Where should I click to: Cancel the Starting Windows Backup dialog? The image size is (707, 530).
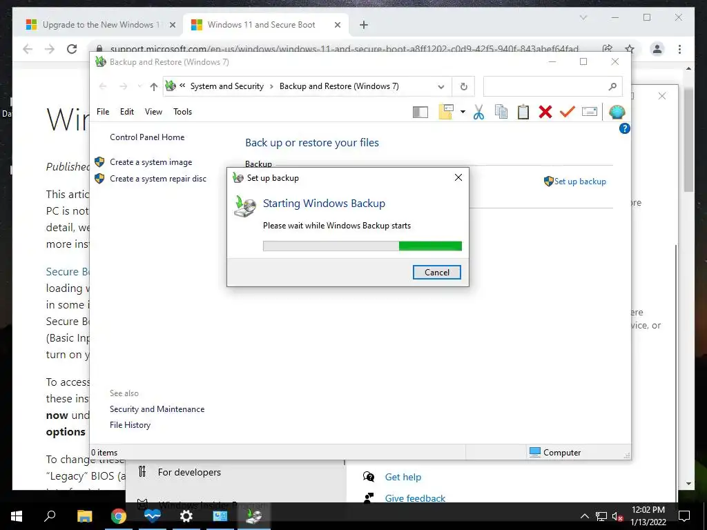point(437,272)
